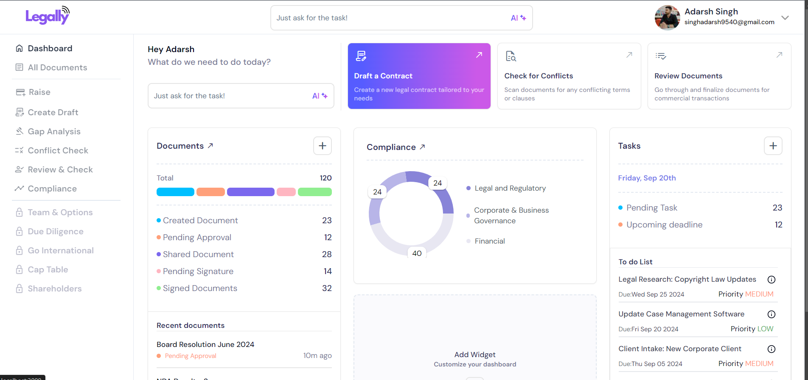
Task: Add a new task with plus icon
Action: coord(773,146)
